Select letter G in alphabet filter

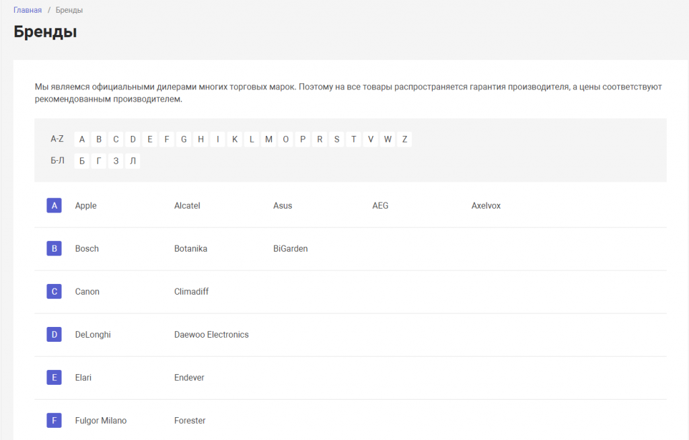tap(184, 139)
